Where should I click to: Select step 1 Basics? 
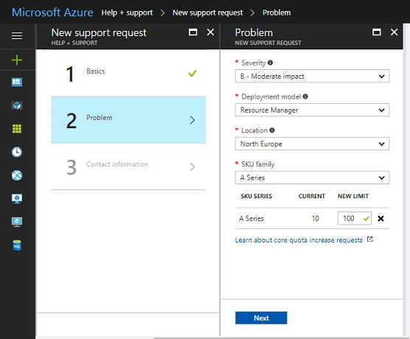point(128,74)
